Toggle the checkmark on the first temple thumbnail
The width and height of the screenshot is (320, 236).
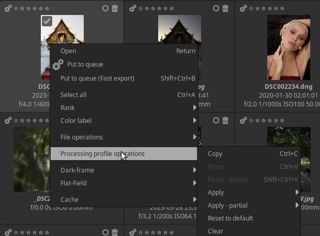point(47,21)
